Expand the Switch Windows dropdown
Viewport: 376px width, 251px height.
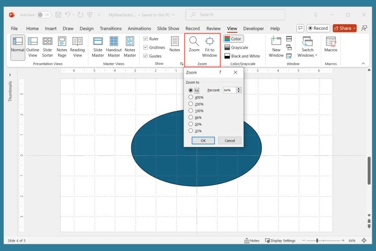point(307,47)
